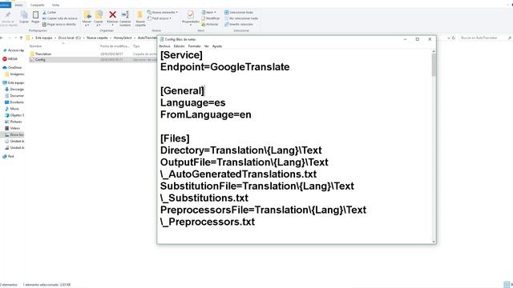Click Seleccionar todo
Image resolution: width=513 pixels, height=288 pixels.
239,12
